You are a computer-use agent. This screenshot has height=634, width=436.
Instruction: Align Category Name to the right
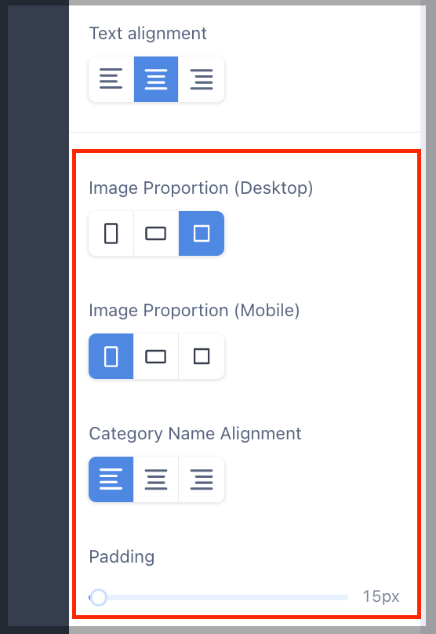202,479
